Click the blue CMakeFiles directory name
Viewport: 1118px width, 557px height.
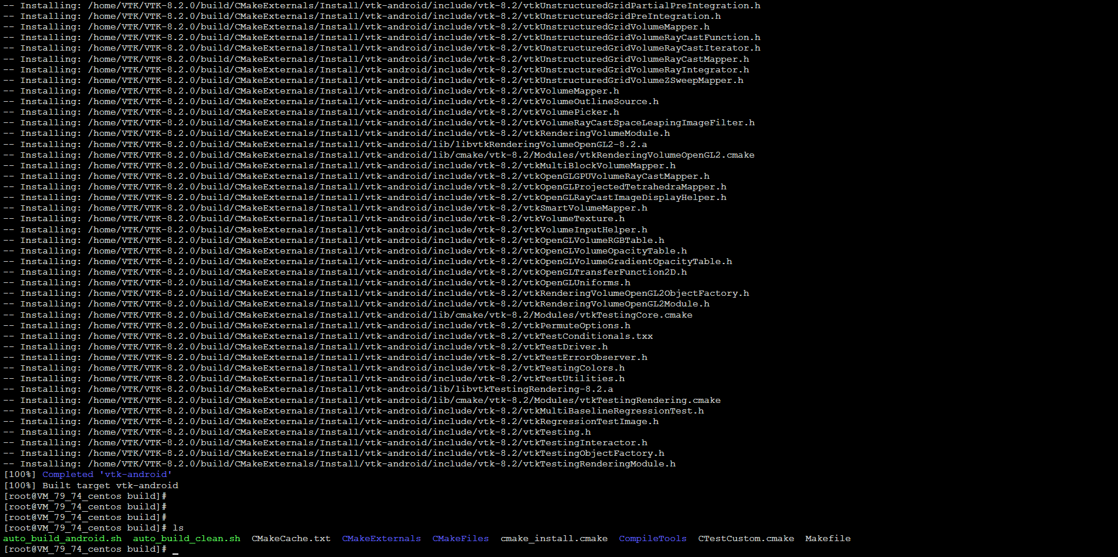[x=460, y=538]
